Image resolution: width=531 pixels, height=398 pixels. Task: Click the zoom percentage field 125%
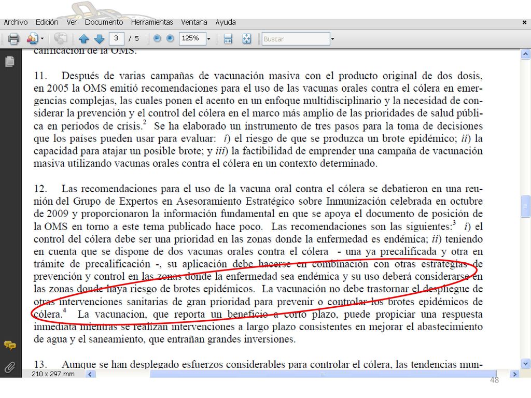coord(192,38)
